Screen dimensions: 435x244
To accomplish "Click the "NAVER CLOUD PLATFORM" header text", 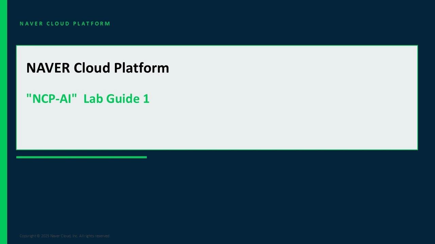I will click(65, 24).
